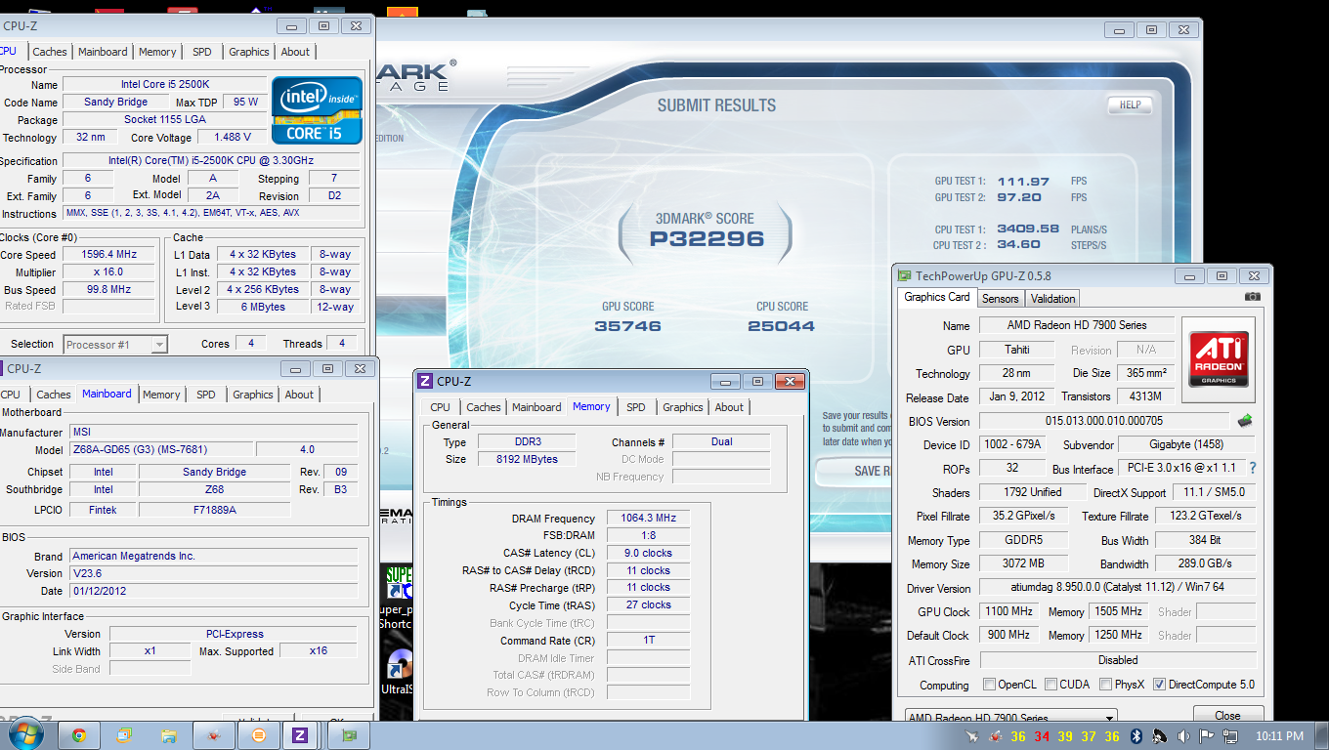Click the CPU-Z purple Z taskbar icon
This screenshot has height=750, width=1329.
[x=300, y=735]
